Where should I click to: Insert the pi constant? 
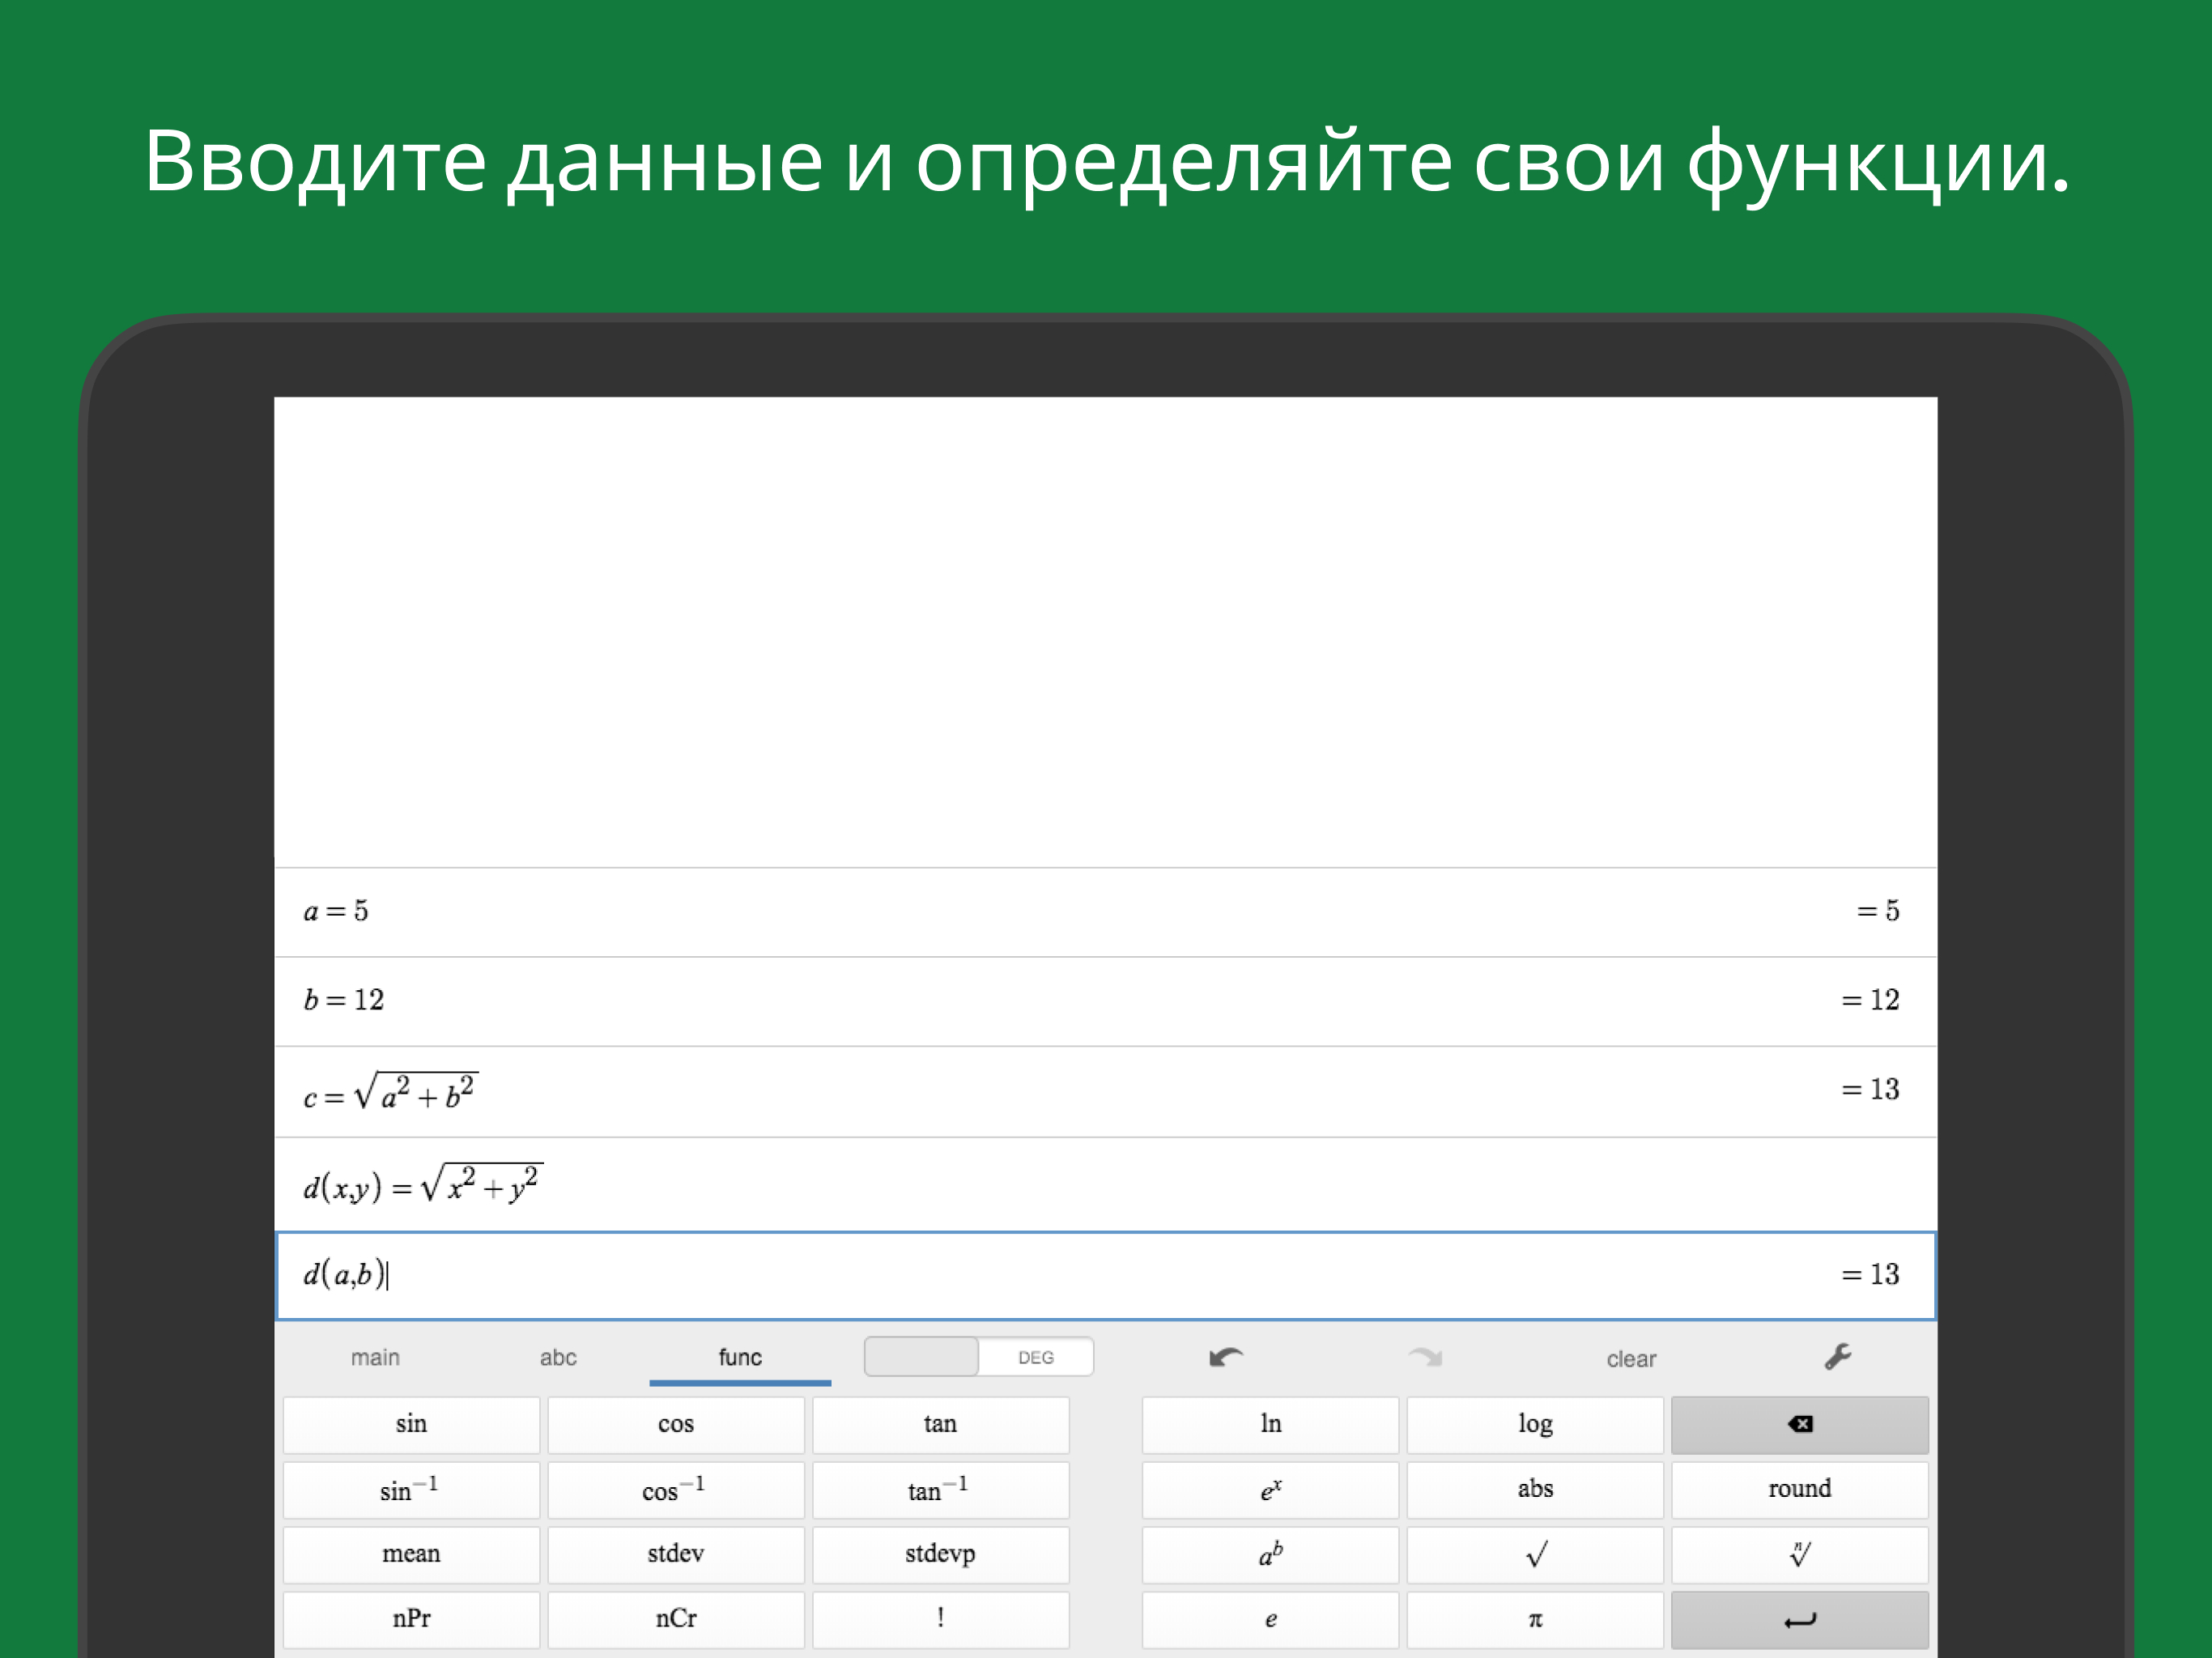click(1534, 1618)
